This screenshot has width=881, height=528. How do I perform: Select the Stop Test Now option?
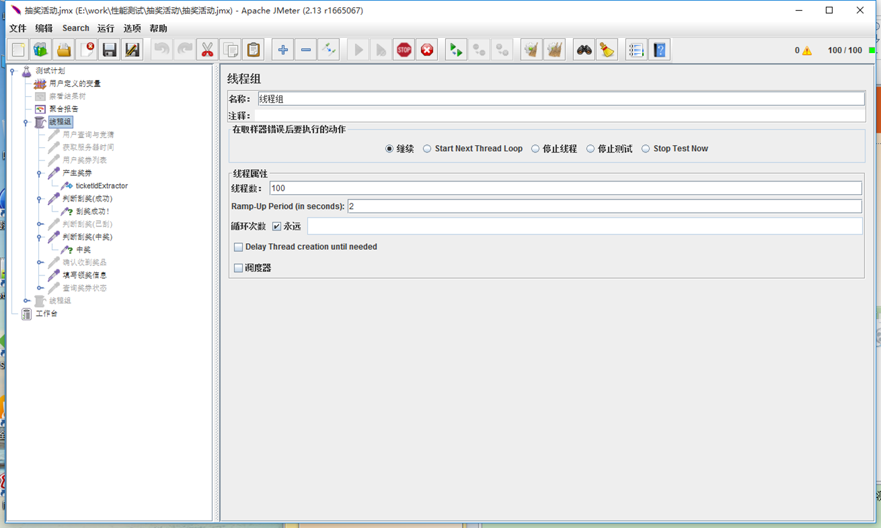coord(646,149)
